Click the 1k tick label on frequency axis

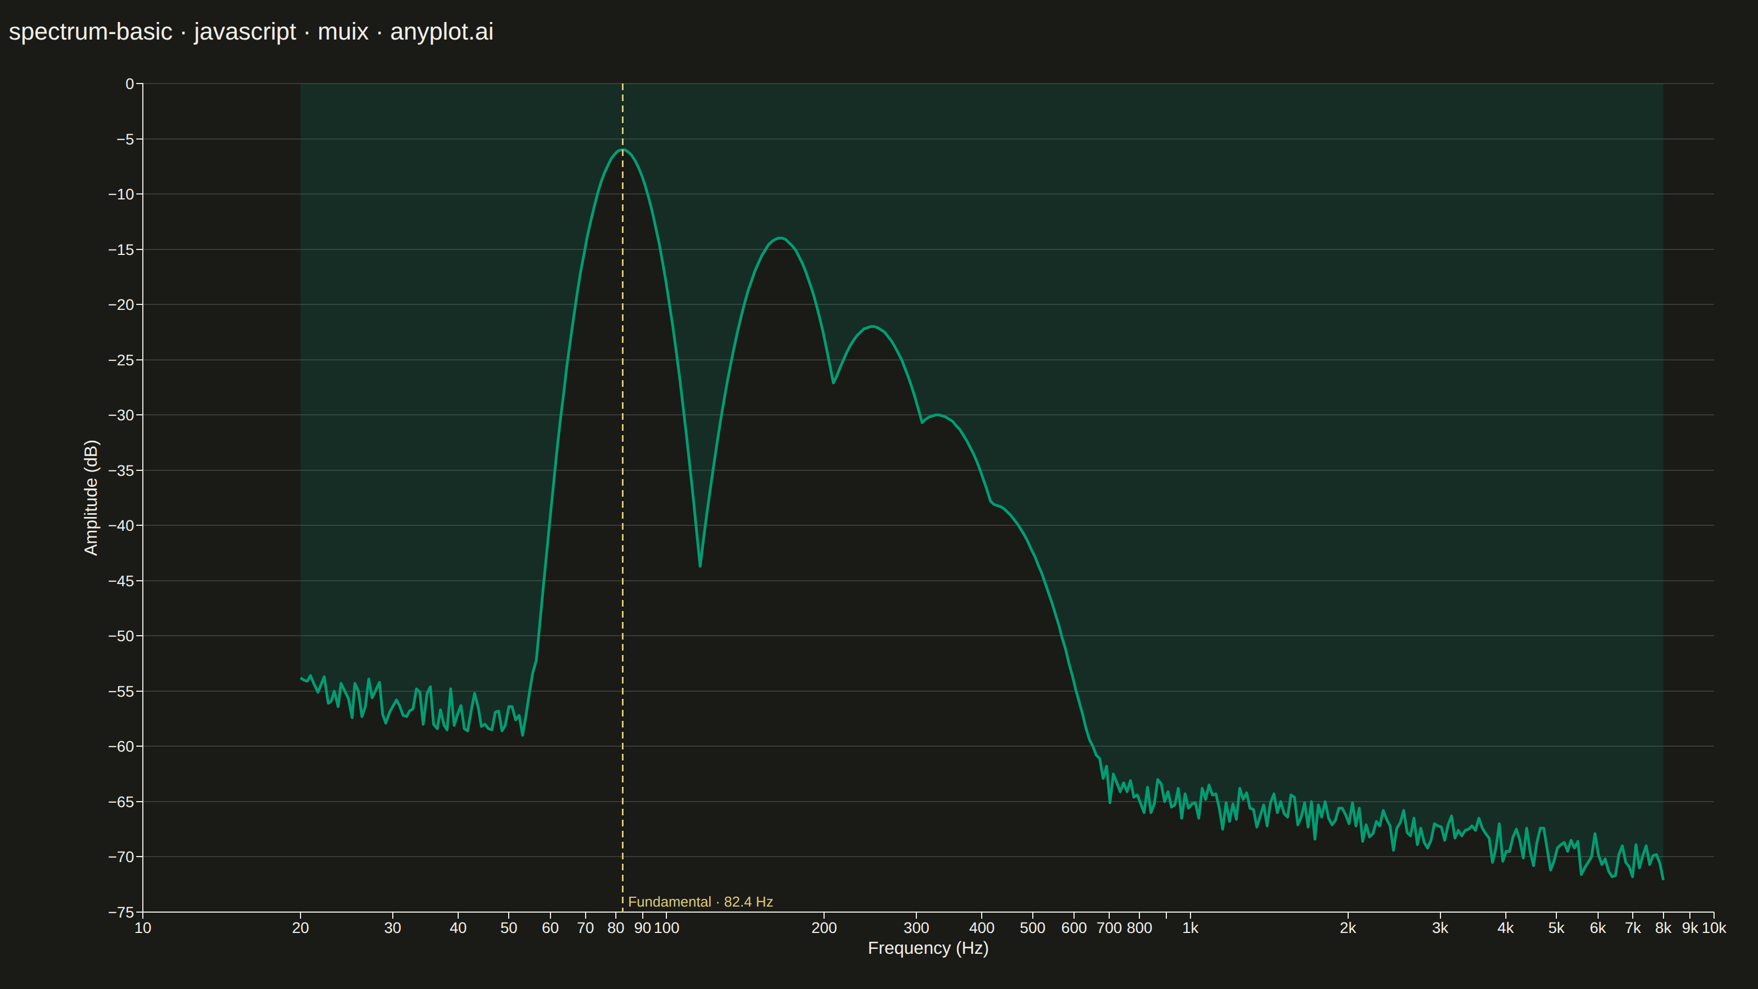(x=1190, y=927)
